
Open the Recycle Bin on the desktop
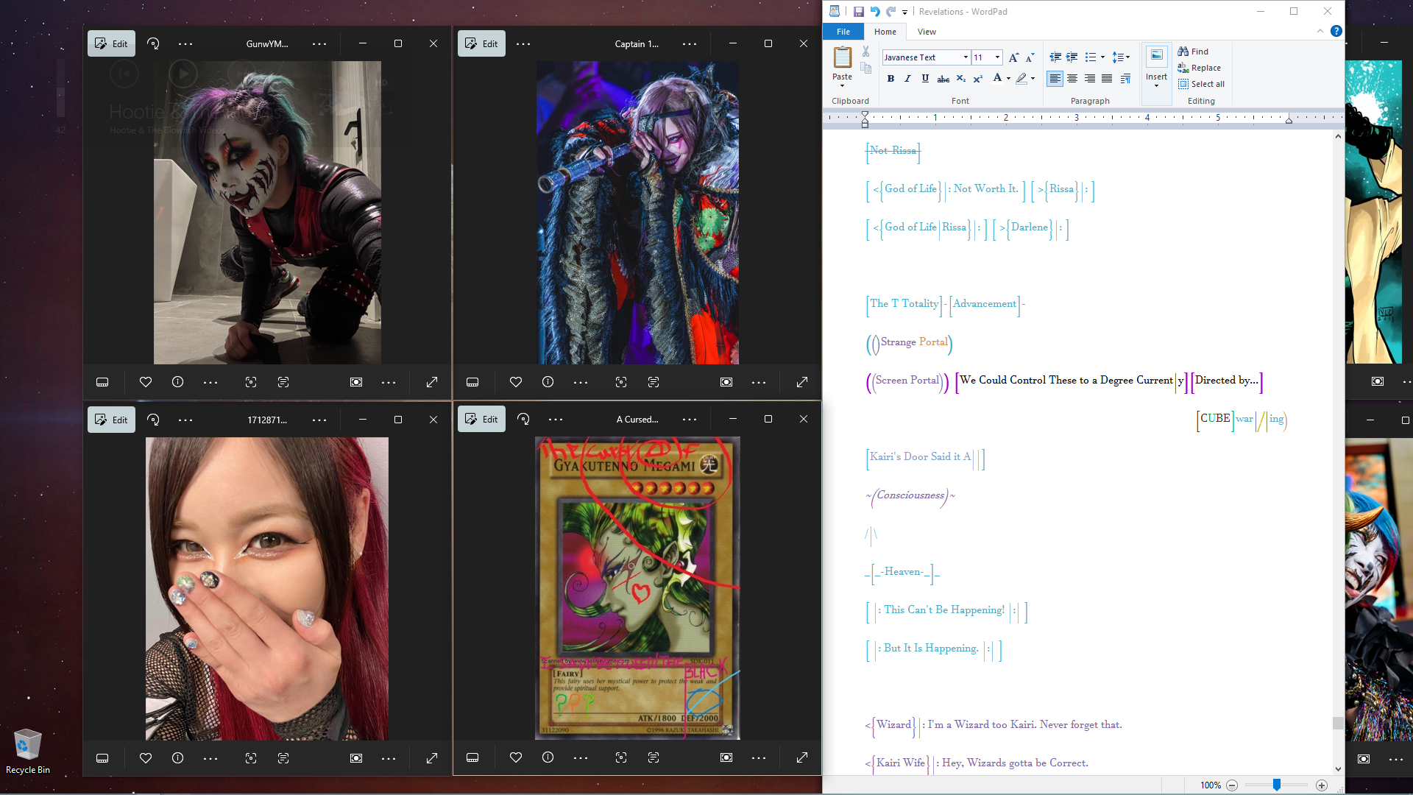coord(28,752)
